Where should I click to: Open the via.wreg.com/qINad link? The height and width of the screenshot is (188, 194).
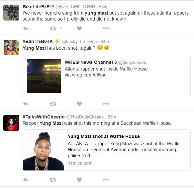[x=86, y=75]
